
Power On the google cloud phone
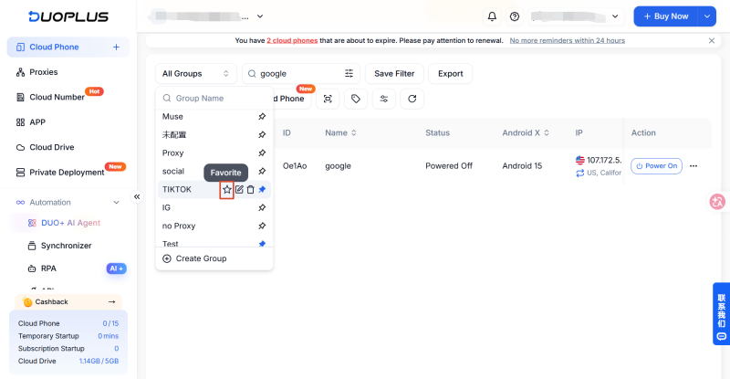point(656,166)
